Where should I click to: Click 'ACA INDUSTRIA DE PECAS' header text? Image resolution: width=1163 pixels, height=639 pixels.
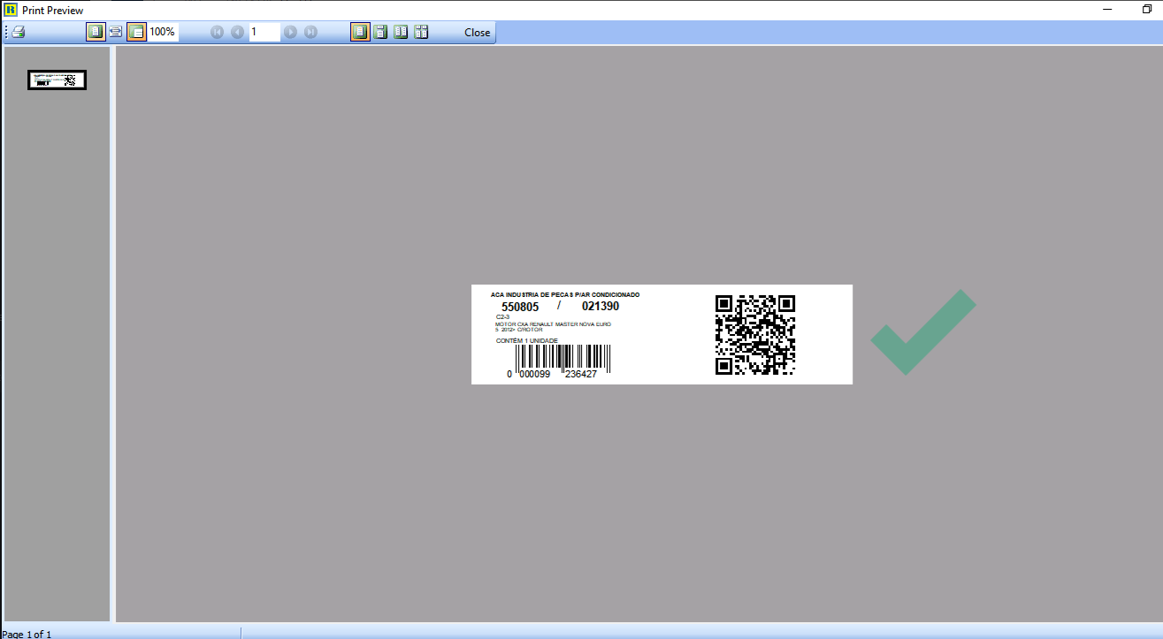[532, 294]
